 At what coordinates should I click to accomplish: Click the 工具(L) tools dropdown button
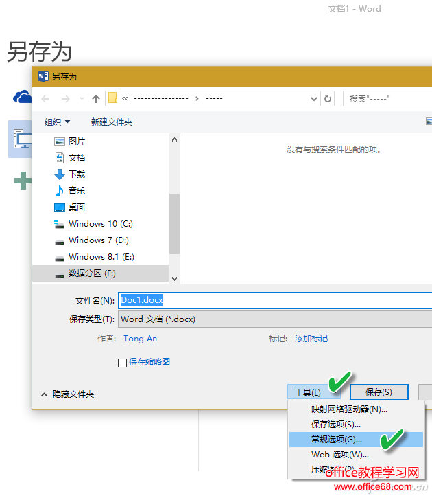(314, 392)
